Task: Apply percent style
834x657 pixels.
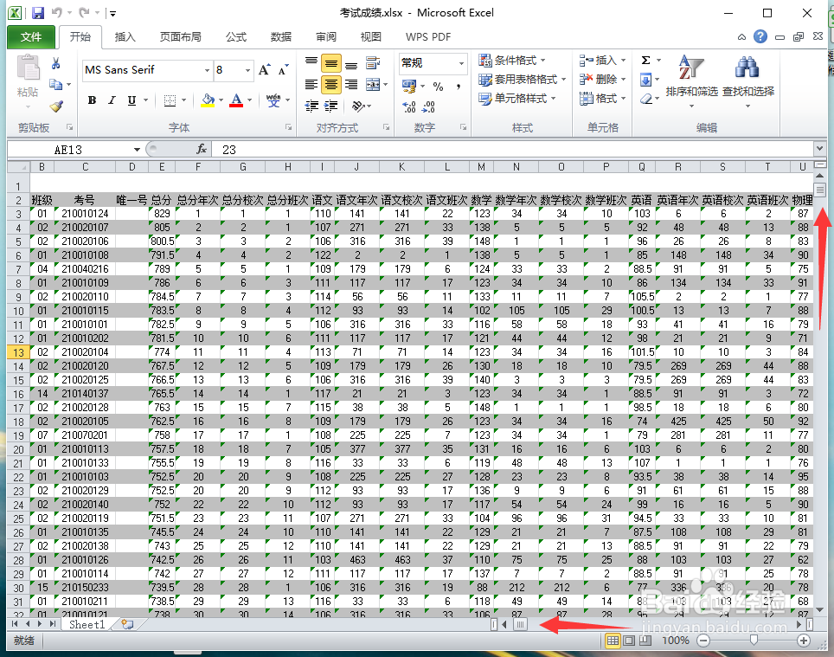Action: (x=439, y=87)
